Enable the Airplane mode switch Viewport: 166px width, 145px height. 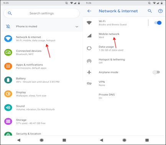click(156, 72)
